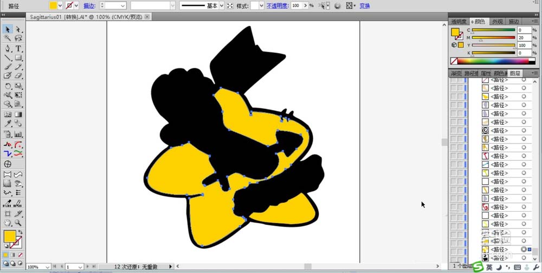Enable Draw Normal mode
This screenshot has width=542, height=273.
(x=6, y=263)
